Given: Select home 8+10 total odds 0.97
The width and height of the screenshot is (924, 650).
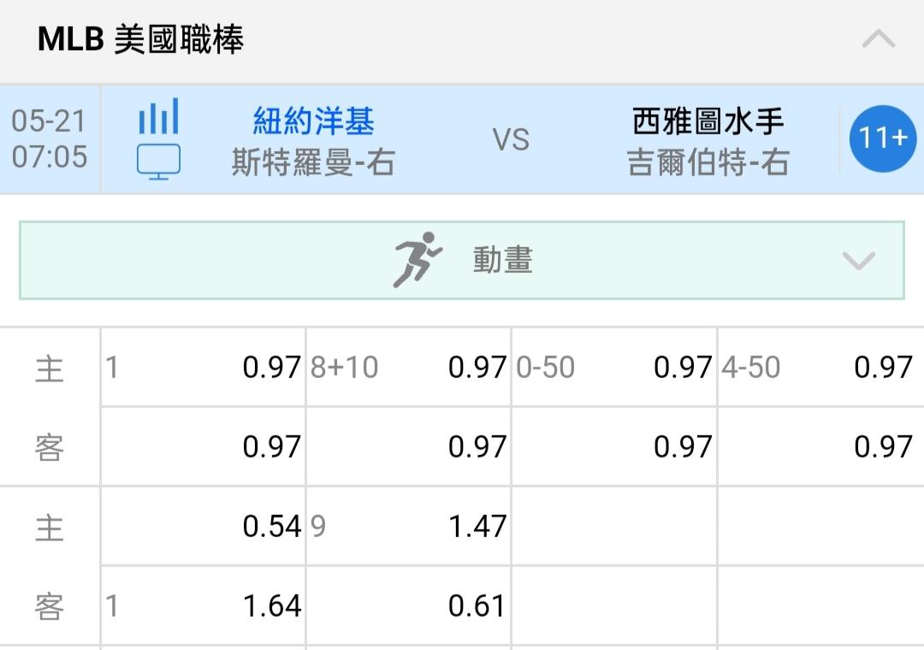Looking at the screenshot, I should [x=408, y=367].
